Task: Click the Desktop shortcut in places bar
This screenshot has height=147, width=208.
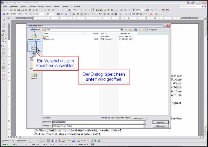Action: pyautogui.click(x=34, y=46)
